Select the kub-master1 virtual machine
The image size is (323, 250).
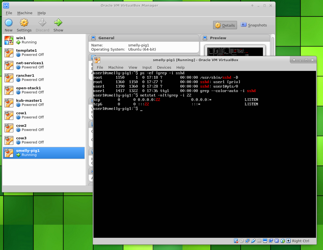pyautogui.click(x=44, y=103)
